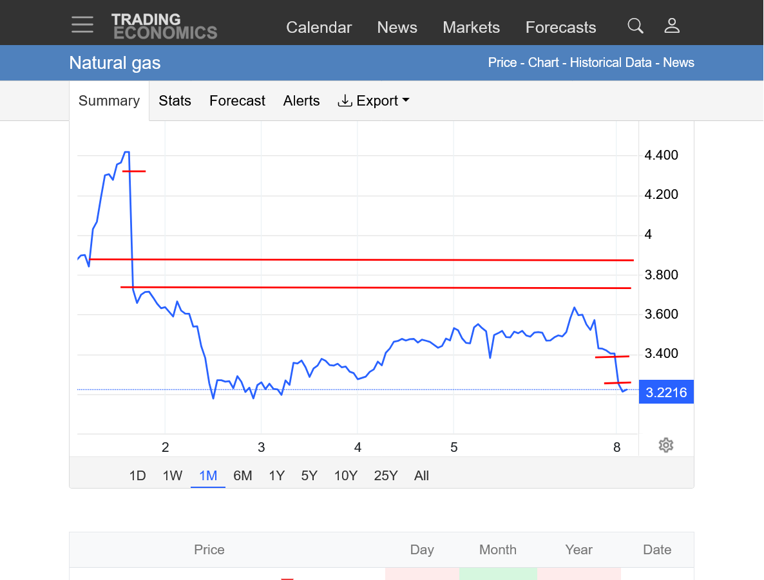764x580 pixels.
Task: Set chart range to 6M
Action: pos(242,476)
